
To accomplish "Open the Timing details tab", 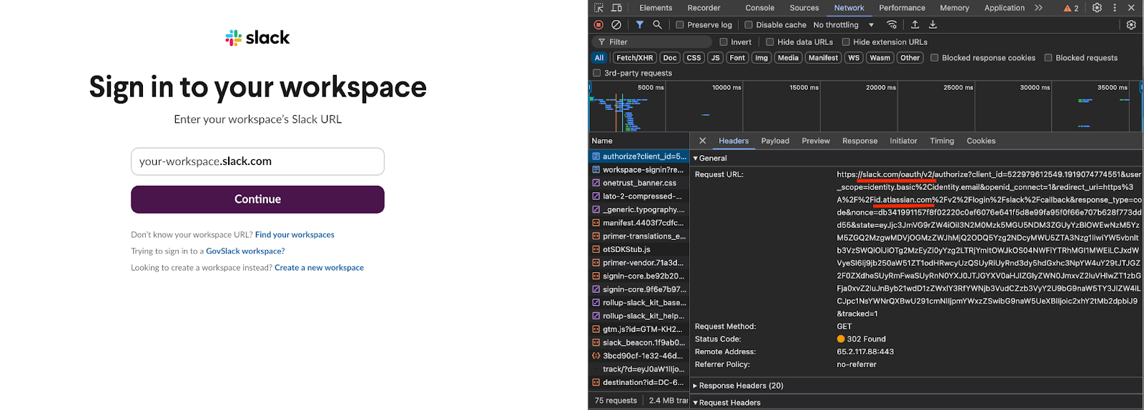I will point(942,141).
